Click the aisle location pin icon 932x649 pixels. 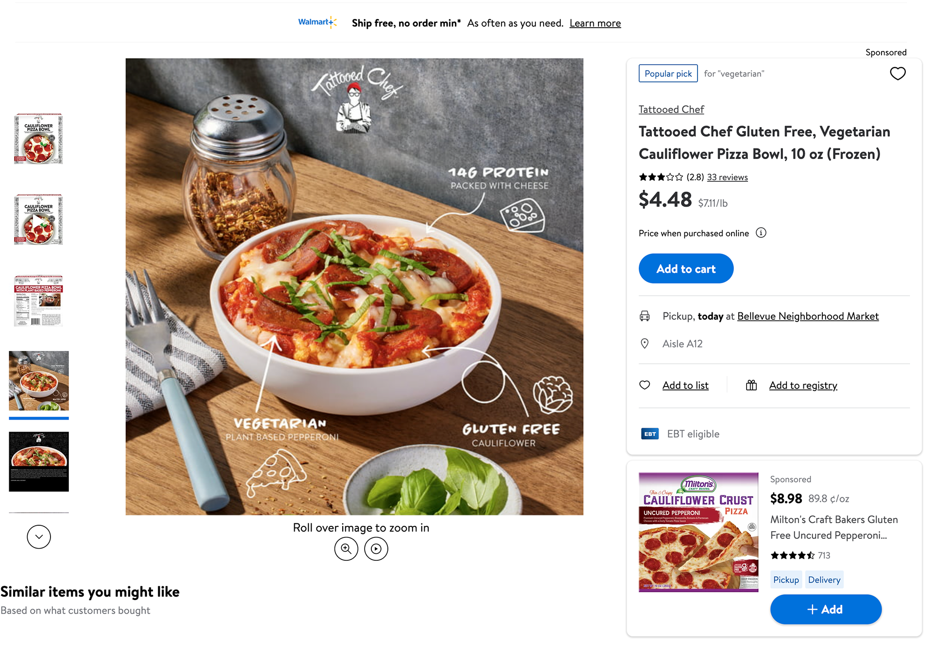coord(645,343)
